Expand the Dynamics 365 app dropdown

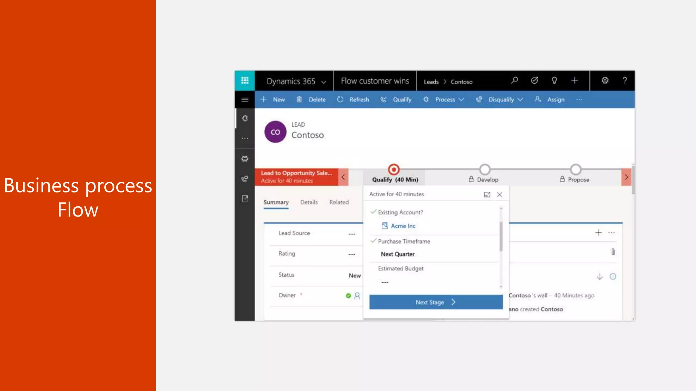click(324, 82)
